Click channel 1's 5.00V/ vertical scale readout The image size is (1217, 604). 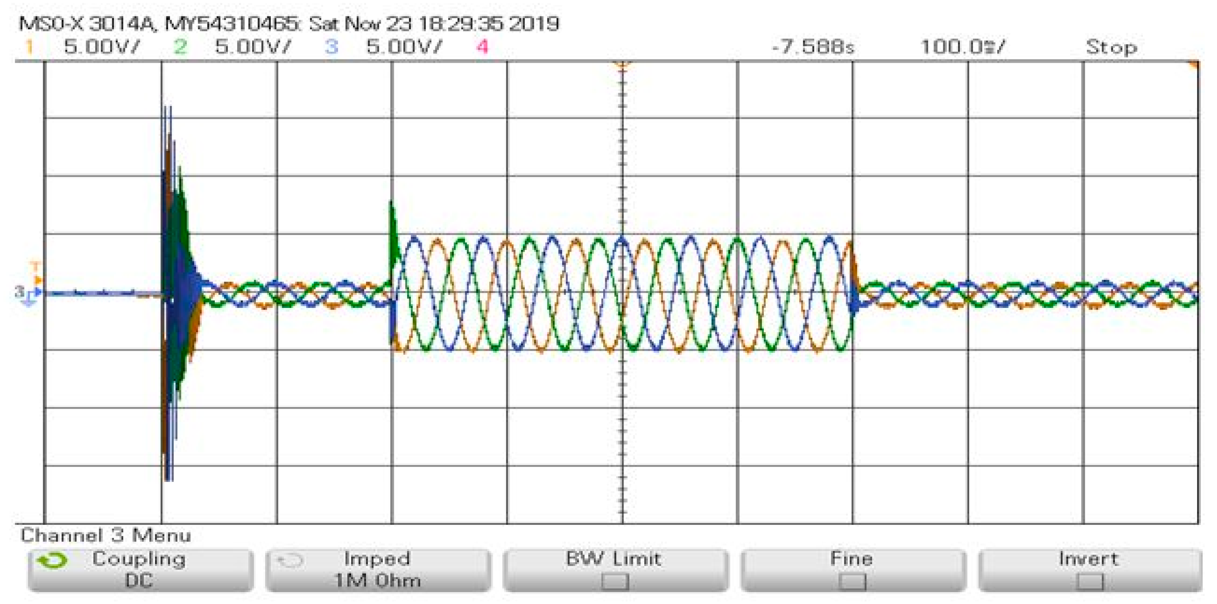pos(102,47)
